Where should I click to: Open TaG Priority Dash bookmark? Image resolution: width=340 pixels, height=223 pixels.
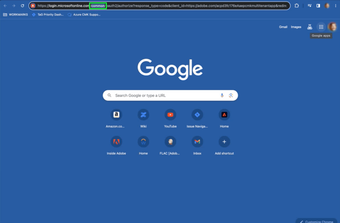click(x=48, y=15)
